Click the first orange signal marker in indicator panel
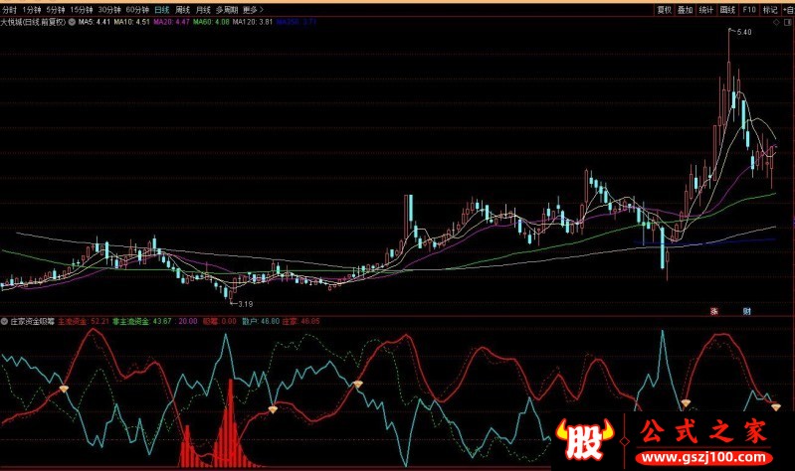This screenshot has width=795, height=471. (x=65, y=389)
